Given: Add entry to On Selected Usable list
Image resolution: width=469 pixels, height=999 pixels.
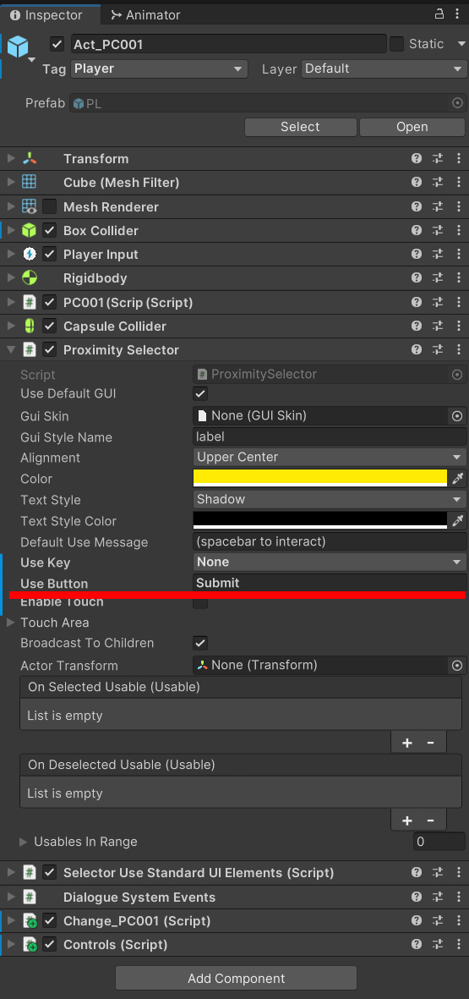Looking at the screenshot, I should point(407,743).
